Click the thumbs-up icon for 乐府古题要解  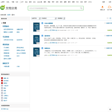click(x=68, y=30)
